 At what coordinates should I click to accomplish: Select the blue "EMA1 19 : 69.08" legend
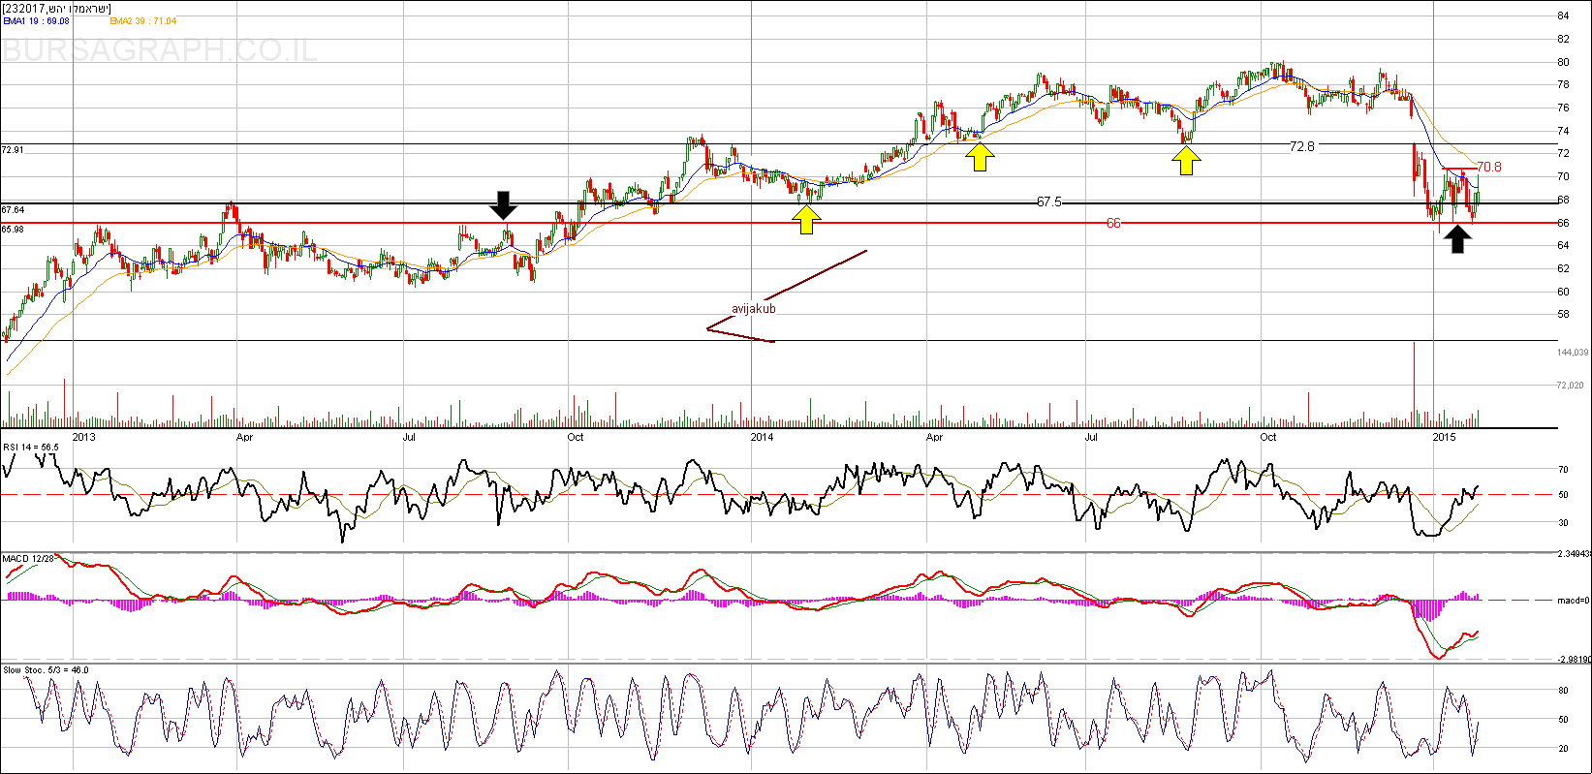coord(37,20)
